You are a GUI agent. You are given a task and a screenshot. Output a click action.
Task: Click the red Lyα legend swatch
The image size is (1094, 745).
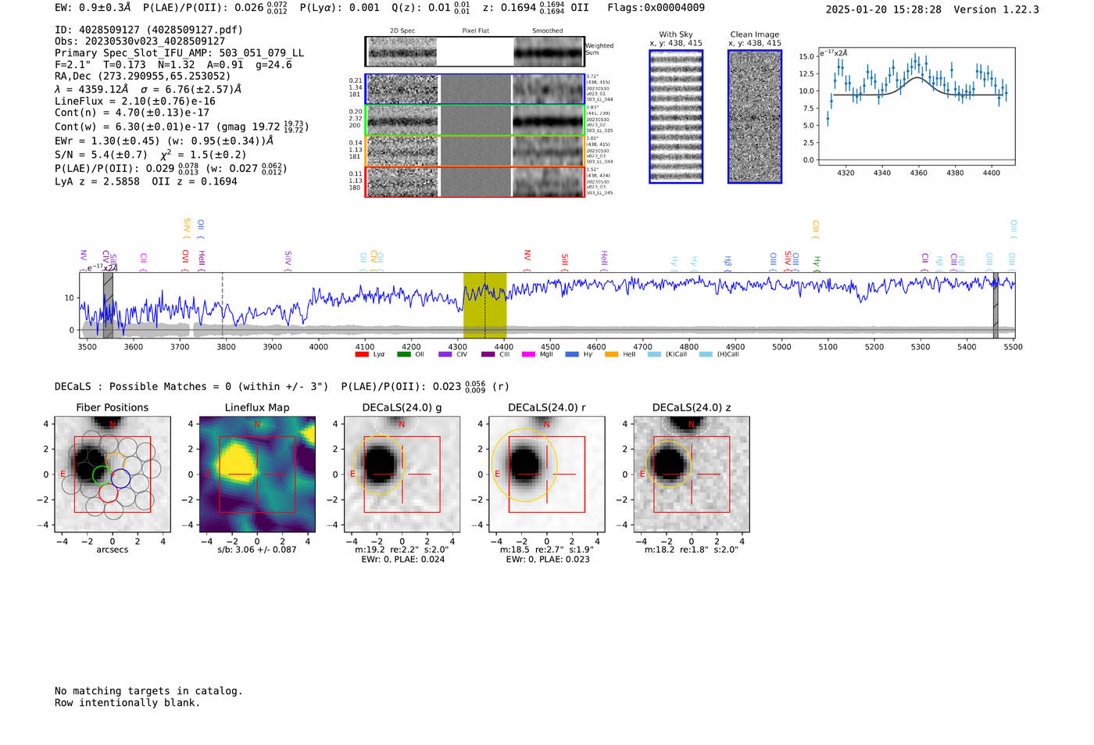[x=362, y=354]
